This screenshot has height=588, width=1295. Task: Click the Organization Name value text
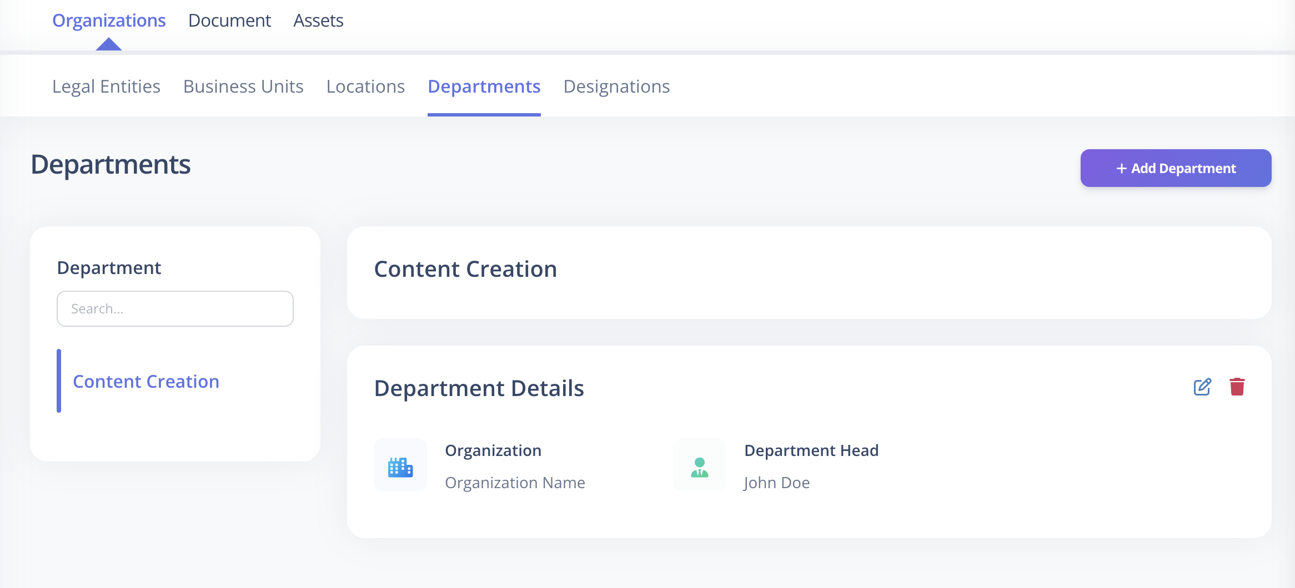coord(515,483)
